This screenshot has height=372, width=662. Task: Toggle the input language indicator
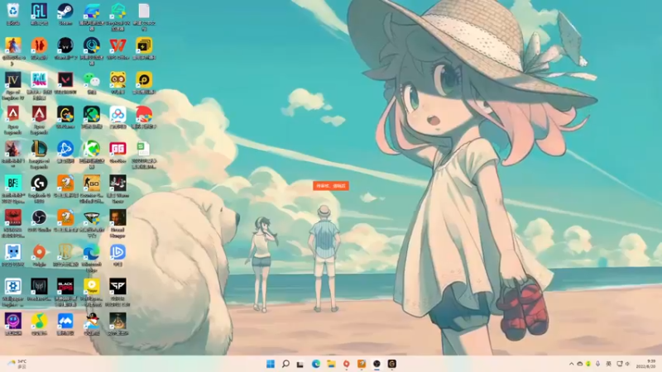[609, 364]
